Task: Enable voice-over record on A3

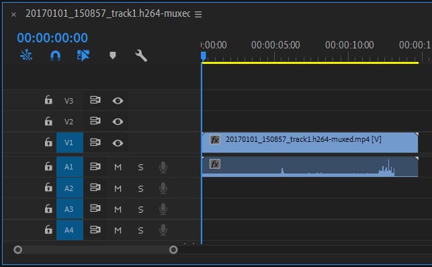Action: click(x=163, y=209)
